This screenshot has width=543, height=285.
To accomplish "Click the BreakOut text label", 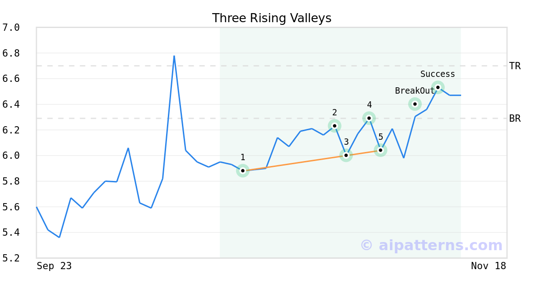I will (x=414, y=91).
